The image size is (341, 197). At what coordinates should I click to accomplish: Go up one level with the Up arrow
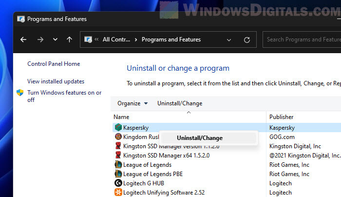point(69,39)
